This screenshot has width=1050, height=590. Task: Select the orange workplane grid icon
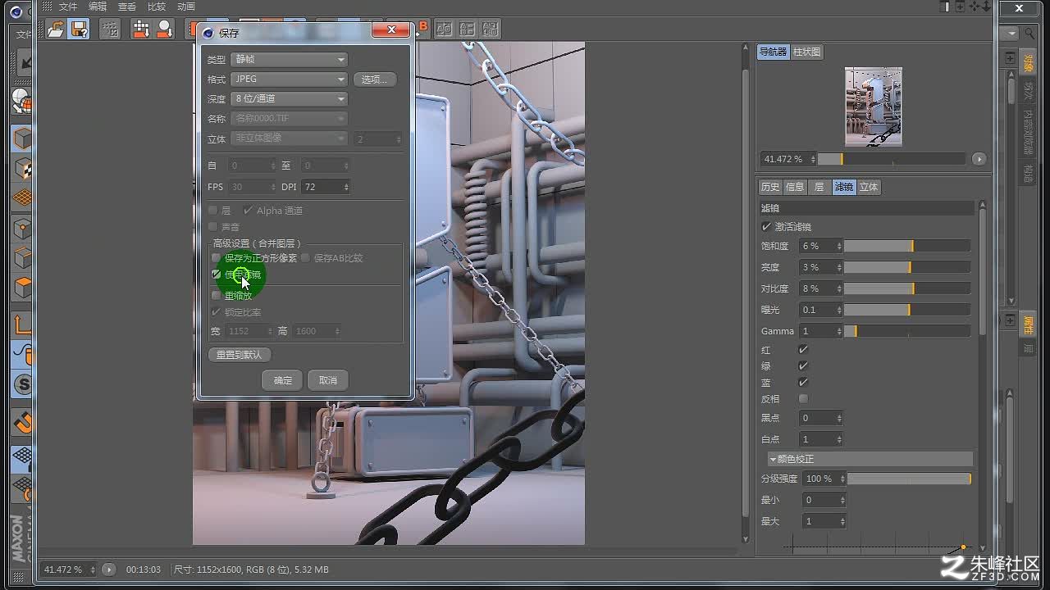(23, 197)
